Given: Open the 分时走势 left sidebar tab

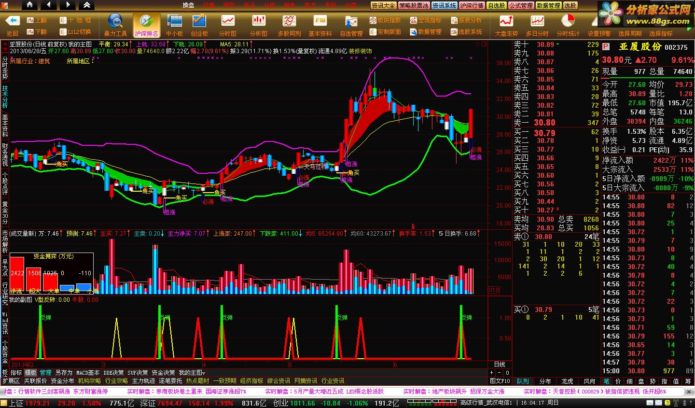Looking at the screenshot, I should (4, 68).
